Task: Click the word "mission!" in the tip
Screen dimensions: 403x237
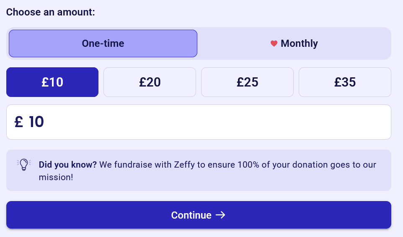Action: click(56, 177)
